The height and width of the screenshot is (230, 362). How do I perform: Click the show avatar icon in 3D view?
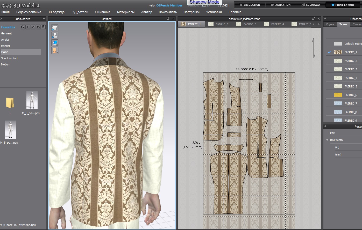pyautogui.click(x=55, y=35)
